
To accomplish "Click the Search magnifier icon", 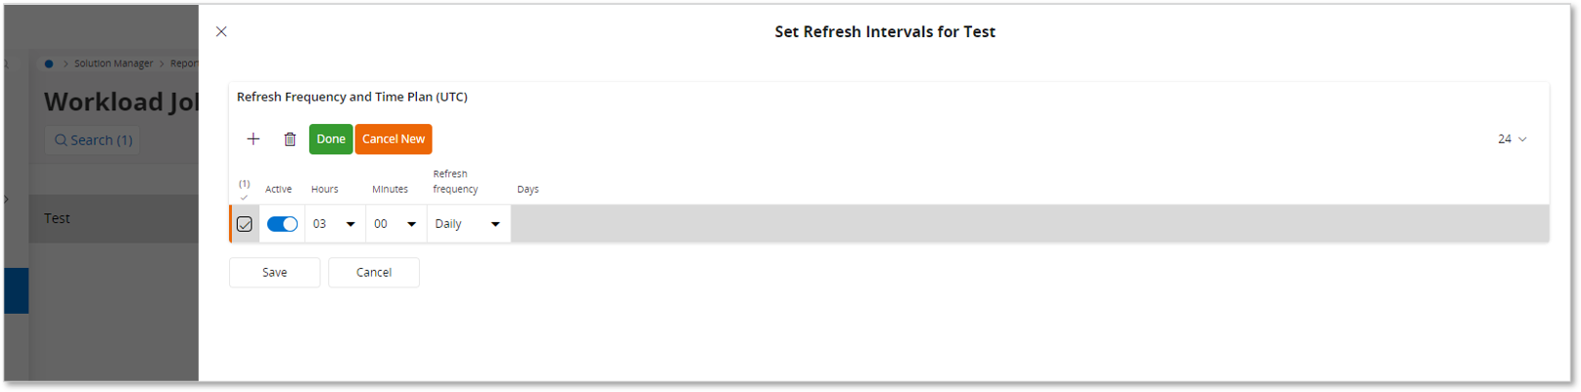I will (61, 141).
